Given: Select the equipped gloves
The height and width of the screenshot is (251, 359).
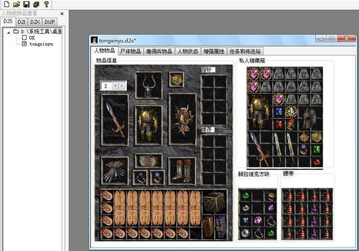Looking at the screenshot, I should tap(115, 171).
